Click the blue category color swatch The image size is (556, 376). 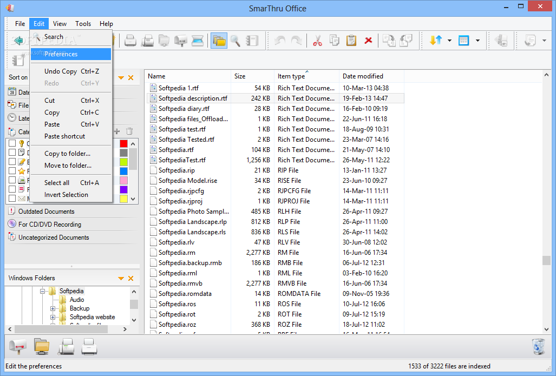click(123, 171)
